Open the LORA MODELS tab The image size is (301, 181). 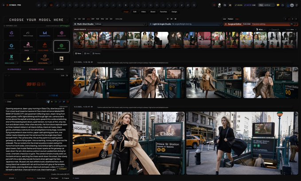[x=14, y=69]
